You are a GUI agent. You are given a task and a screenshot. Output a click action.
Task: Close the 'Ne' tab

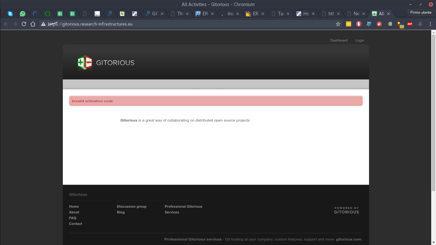point(363,14)
